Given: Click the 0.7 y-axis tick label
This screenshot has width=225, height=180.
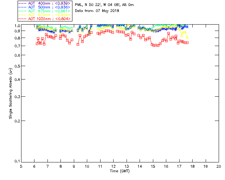Looking at the screenshot, I should (x=17, y=46).
